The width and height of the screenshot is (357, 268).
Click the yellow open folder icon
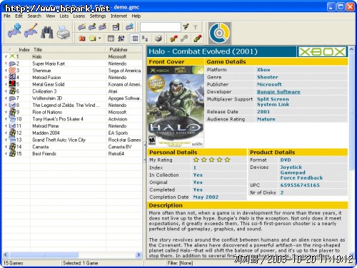tap(92, 38)
